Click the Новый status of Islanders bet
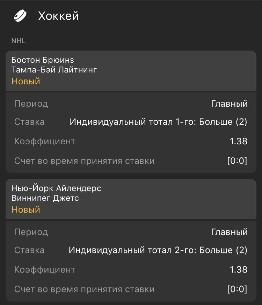This screenshot has height=305, width=262. pos(26,209)
